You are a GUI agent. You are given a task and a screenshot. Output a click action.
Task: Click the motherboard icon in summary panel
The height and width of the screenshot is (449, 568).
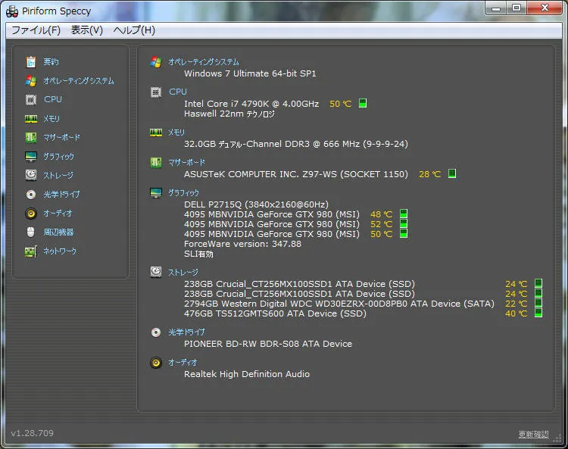[x=156, y=163]
